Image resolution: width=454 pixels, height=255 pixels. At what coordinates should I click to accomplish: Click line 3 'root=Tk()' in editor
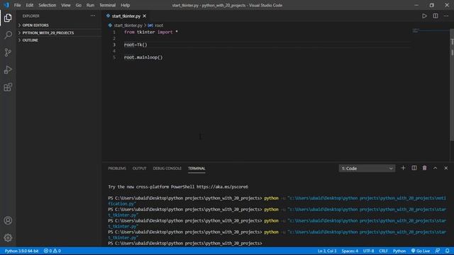coord(135,45)
